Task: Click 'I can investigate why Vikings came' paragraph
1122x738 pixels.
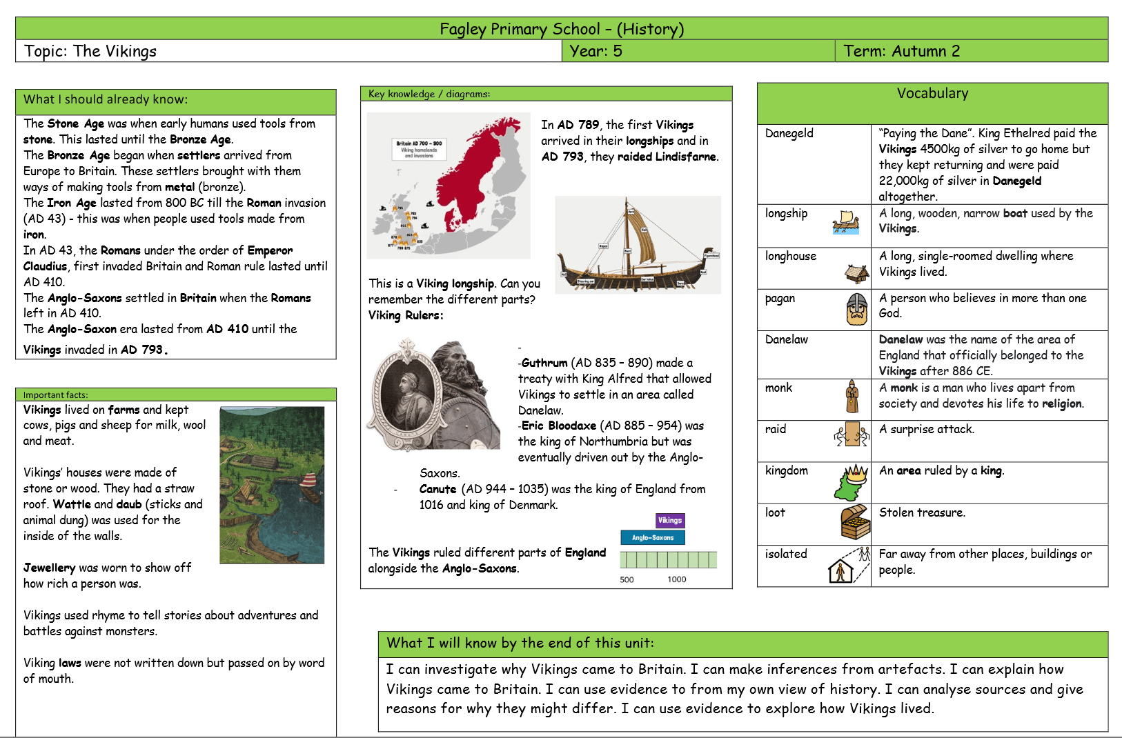Action: click(735, 688)
